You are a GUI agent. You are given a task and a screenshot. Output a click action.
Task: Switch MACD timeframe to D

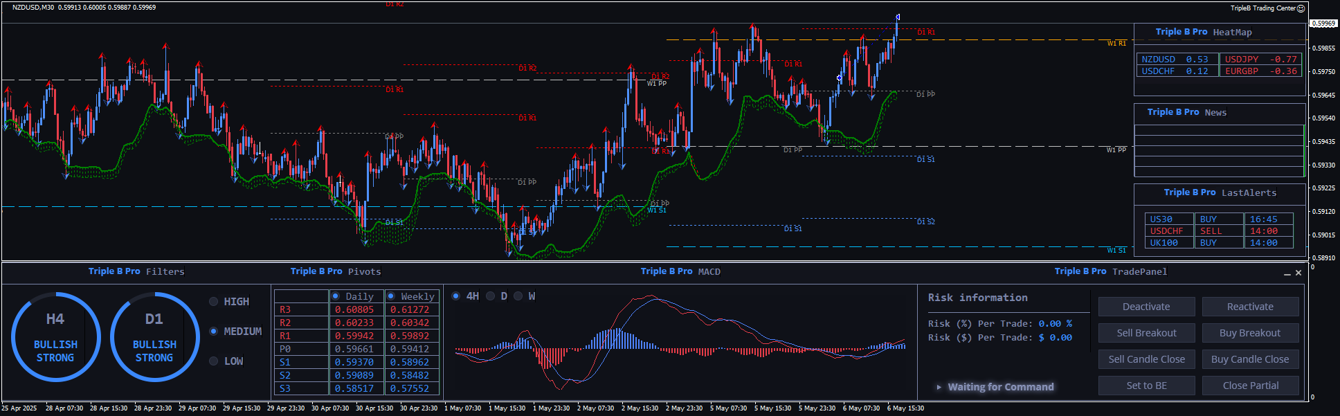click(491, 296)
